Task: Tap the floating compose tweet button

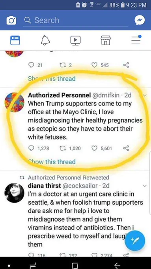Action: click(135, 241)
